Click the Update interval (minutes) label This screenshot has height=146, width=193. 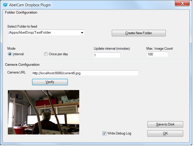[112, 49]
